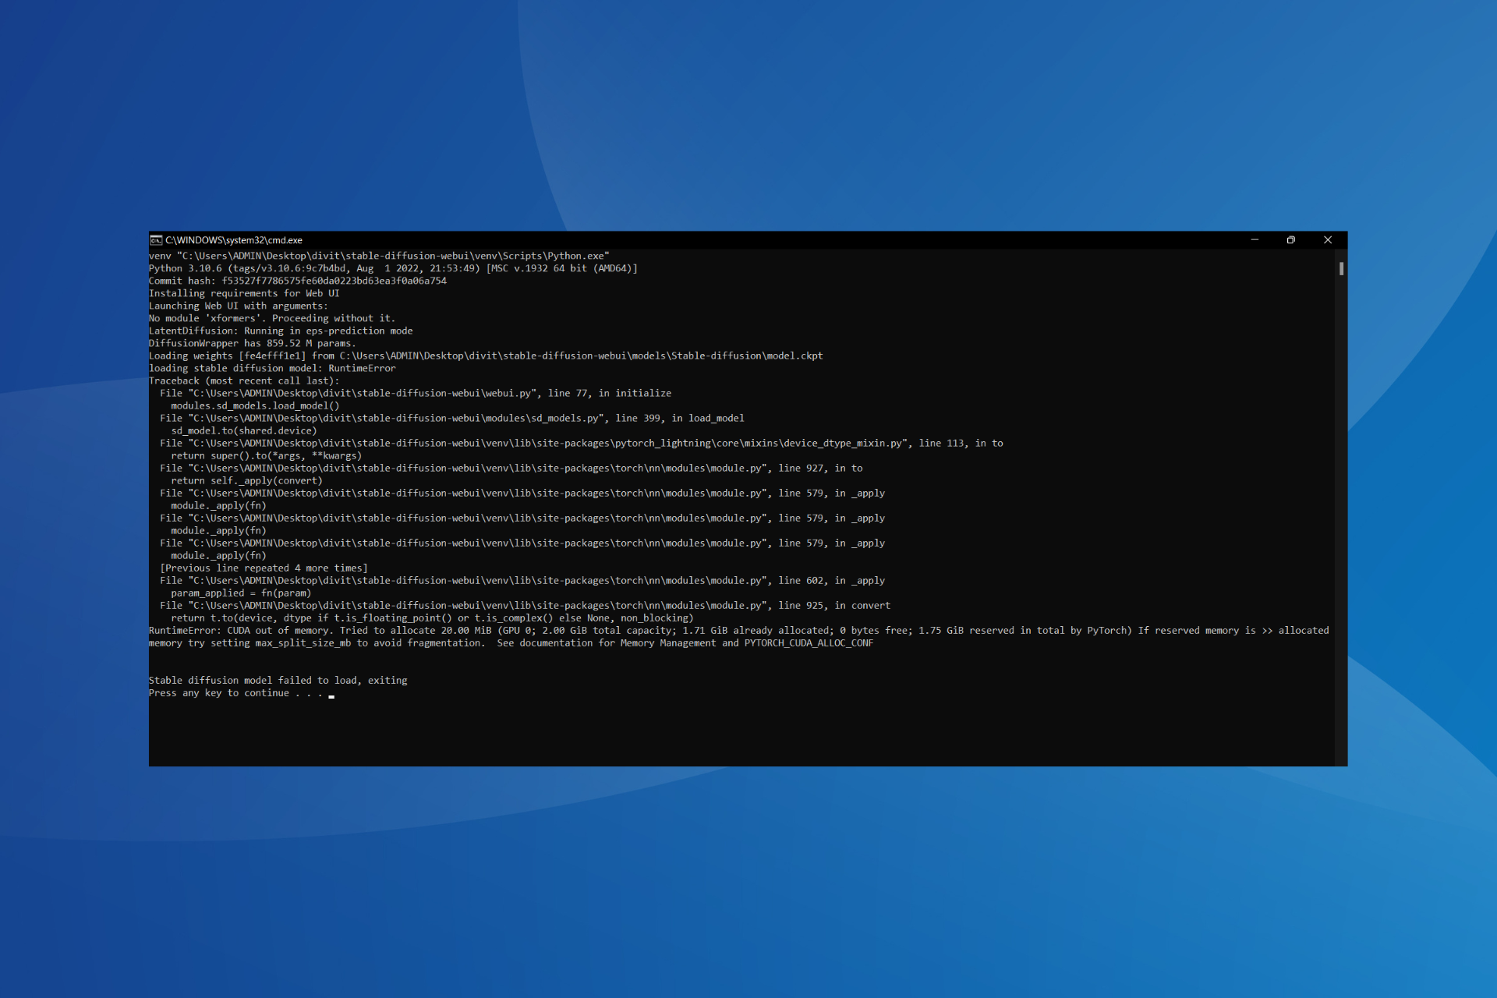Image resolution: width=1497 pixels, height=998 pixels.
Task: Click the Commit hash text
Action: tap(298, 281)
